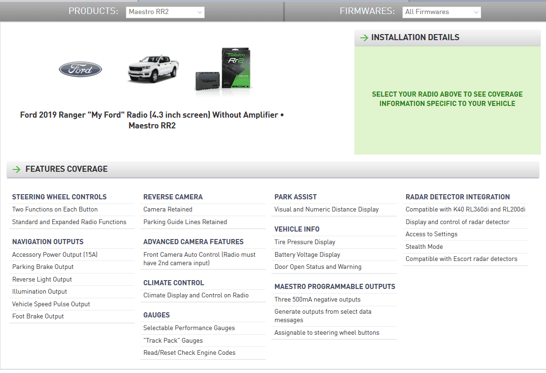The width and height of the screenshot is (546, 373).
Task: Click the green arrow beside Features Coverage
Action: click(16, 169)
